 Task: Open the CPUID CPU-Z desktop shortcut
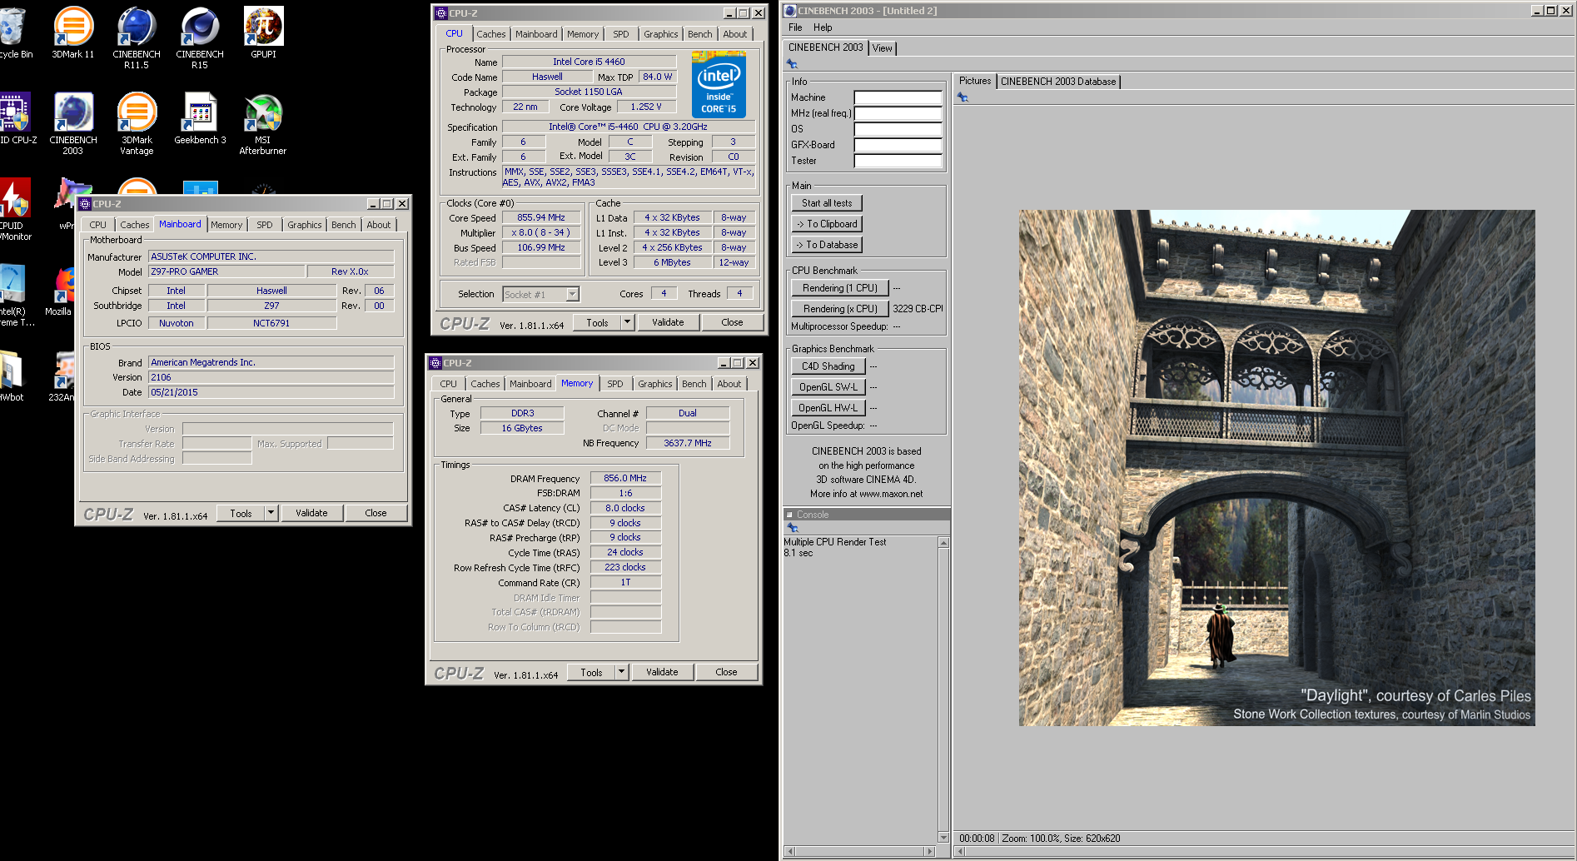[x=16, y=118]
